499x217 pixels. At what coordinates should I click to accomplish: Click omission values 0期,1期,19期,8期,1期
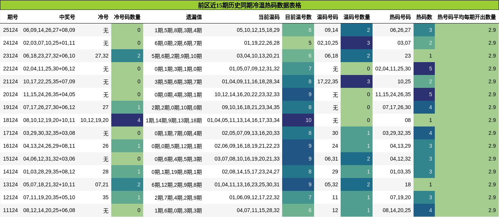pos(177,172)
